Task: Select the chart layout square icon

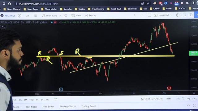Action: (149, 15)
